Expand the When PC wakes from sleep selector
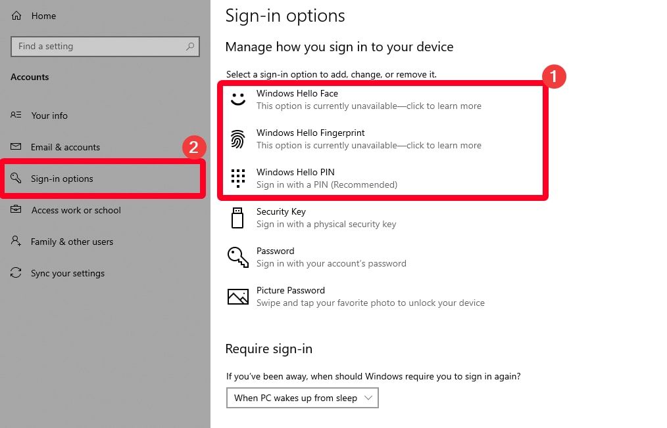This screenshot has width=667, height=428. coord(302,397)
